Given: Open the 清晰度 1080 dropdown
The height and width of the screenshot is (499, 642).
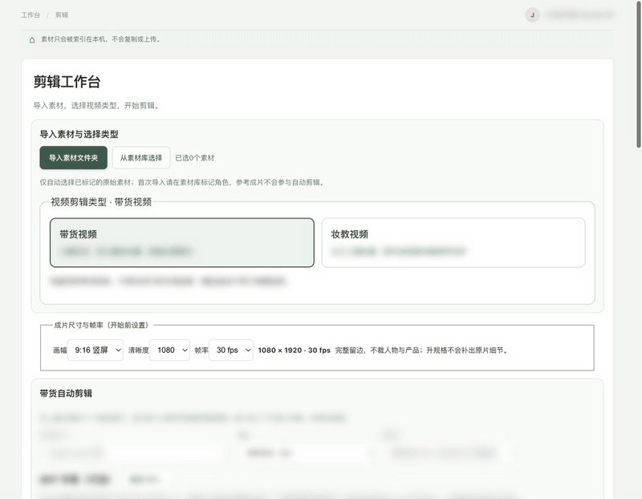Looking at the screenshot, I should click(x=169, y=350).
